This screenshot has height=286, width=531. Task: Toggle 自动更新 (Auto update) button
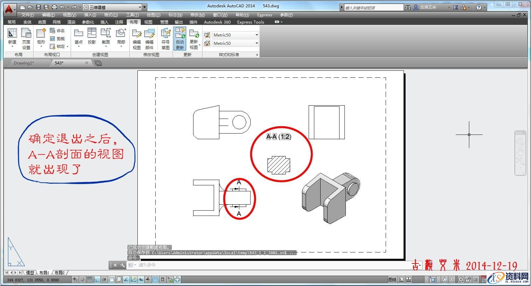(180, 39)
